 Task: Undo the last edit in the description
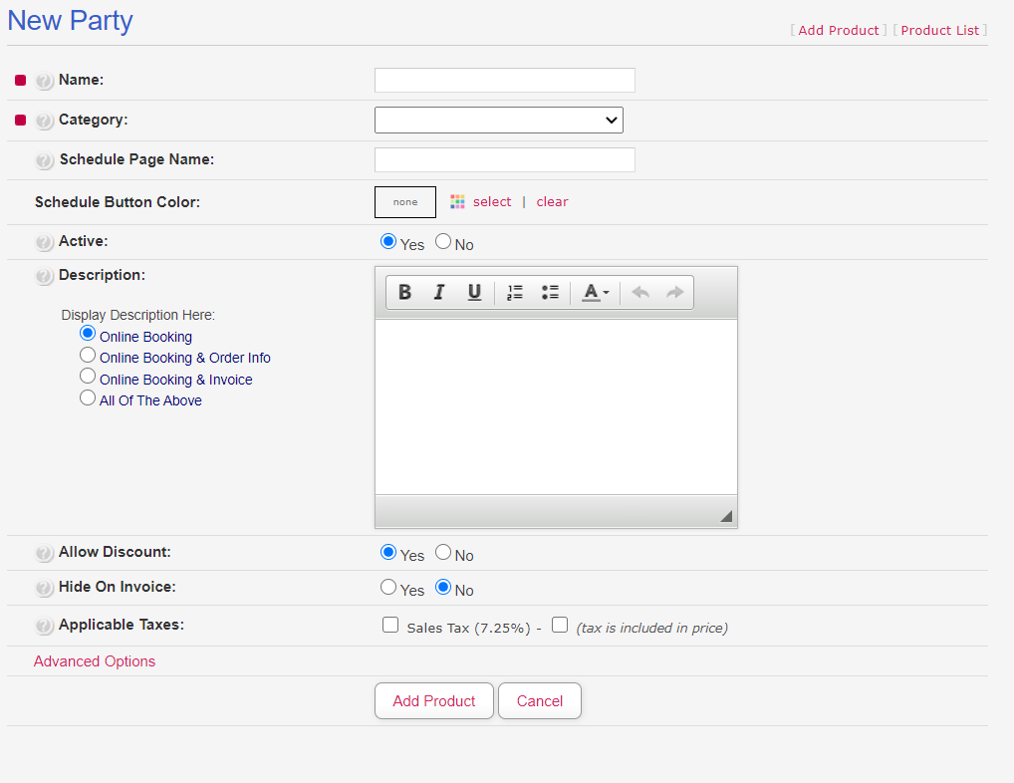[x=640, y=292]
